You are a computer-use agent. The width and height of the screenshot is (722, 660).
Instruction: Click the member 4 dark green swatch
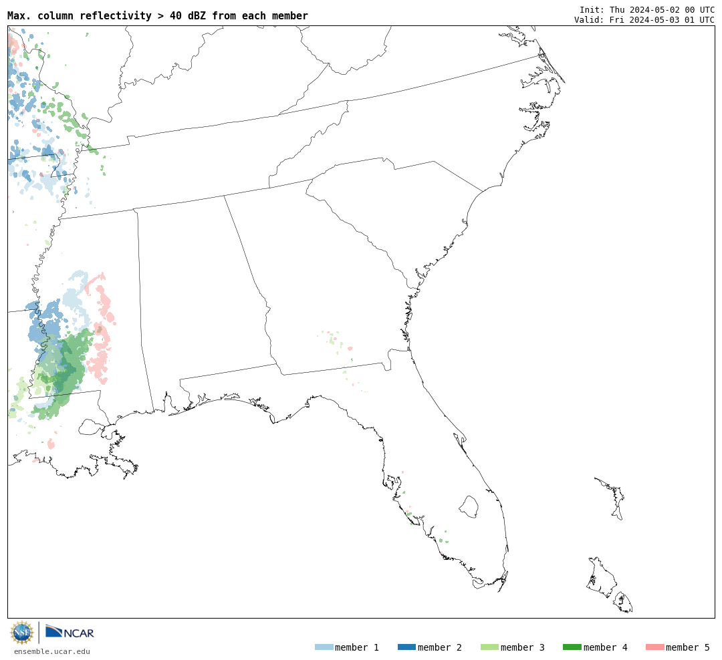click(x=572, y=647)
